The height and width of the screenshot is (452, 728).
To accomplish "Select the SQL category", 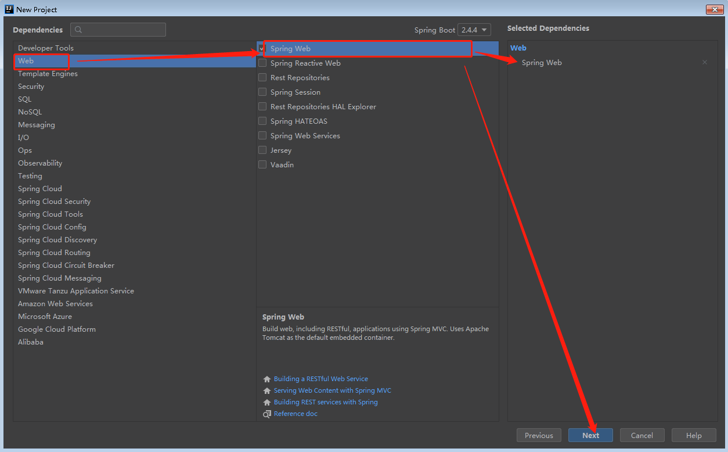I will pyautogui.click(x=134, y=99).
